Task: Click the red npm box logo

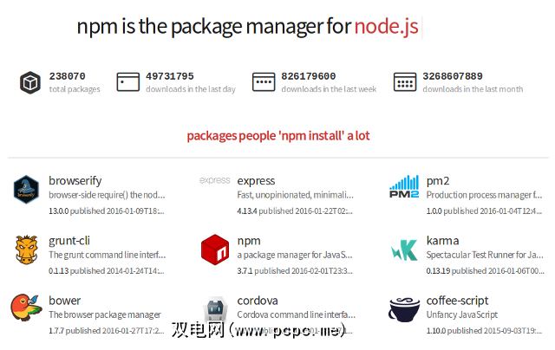Action: (214, 250)
